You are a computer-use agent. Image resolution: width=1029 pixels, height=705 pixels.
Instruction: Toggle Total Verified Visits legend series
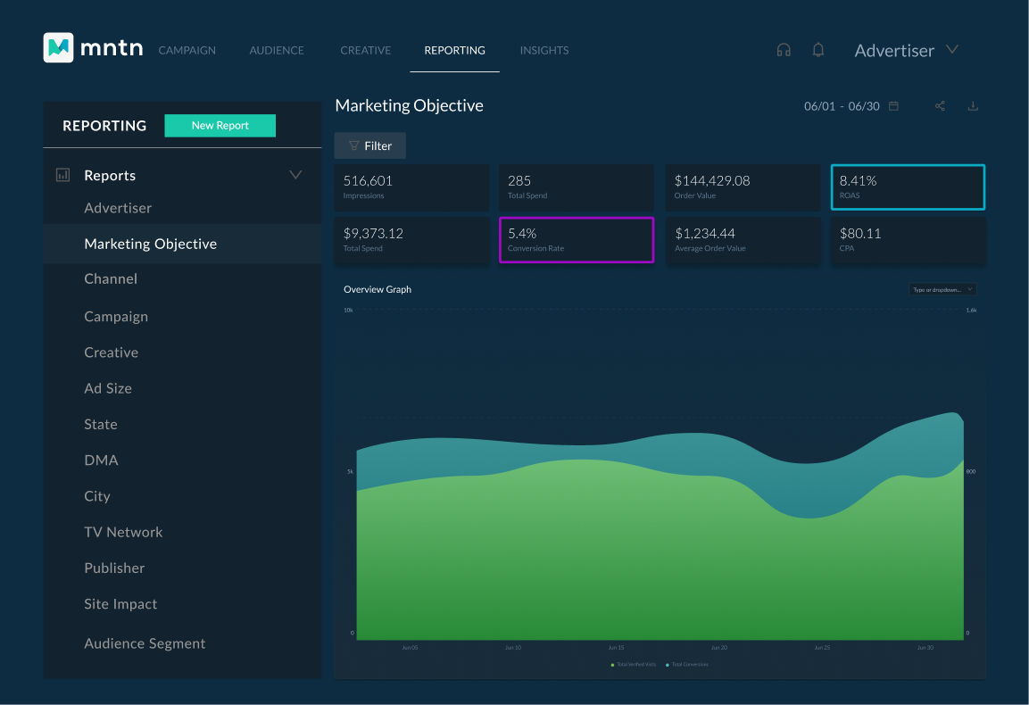tap(634, 665)
